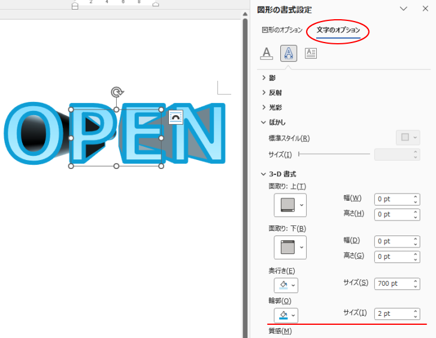Click the left indent marker on ruler

point(75,6)
